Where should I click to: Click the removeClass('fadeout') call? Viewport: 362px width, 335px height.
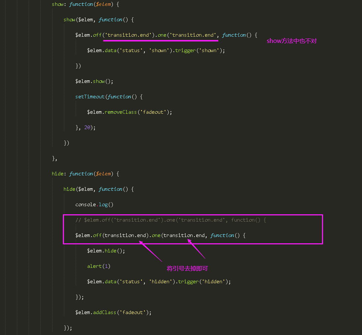138,112
